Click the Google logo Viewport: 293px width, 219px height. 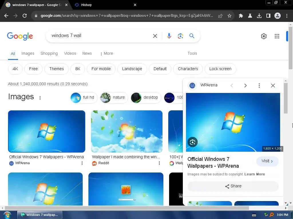click(x=20, y=36)
